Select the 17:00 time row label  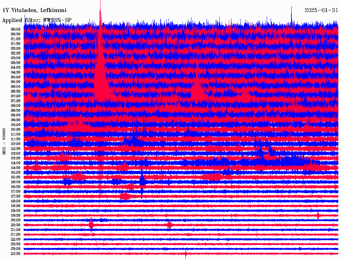[x=16, y=192]
